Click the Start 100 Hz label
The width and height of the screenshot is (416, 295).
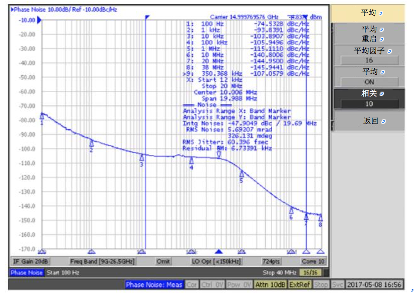[63, 273]
